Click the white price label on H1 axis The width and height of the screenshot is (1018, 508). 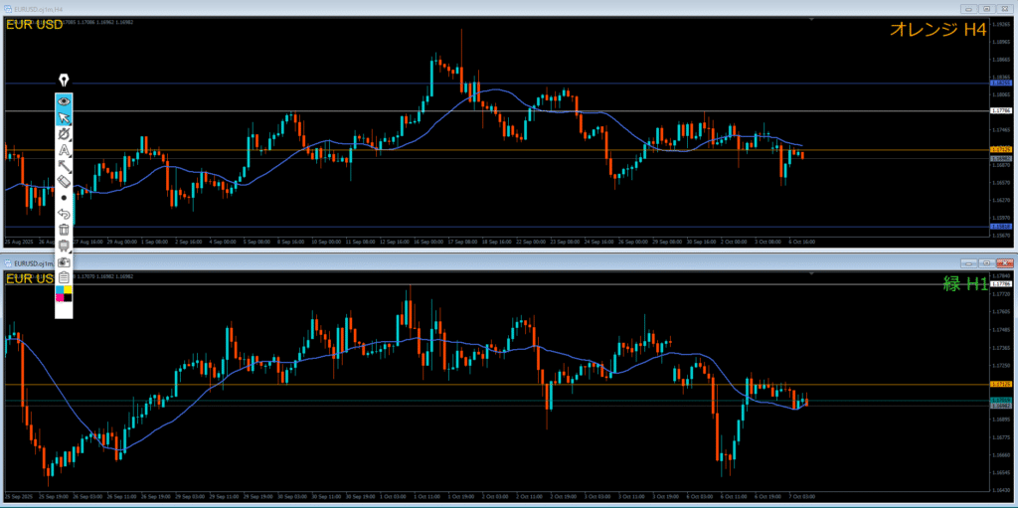(1000, 284)
